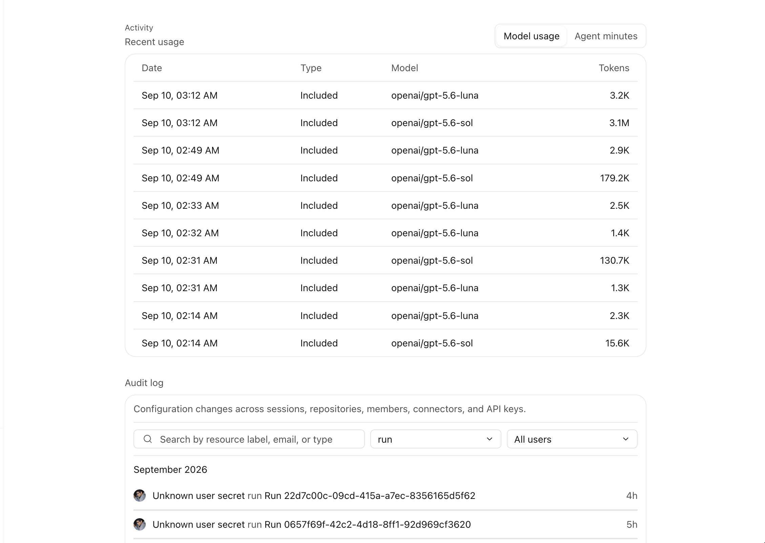
Task: Click 'Included' type in the 1.4K row
Action: [x=319, y=233]
